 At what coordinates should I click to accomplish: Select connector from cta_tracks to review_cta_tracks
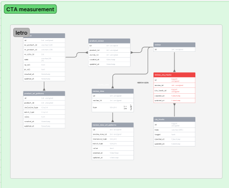pyautogui.click(x=174, y=110)
